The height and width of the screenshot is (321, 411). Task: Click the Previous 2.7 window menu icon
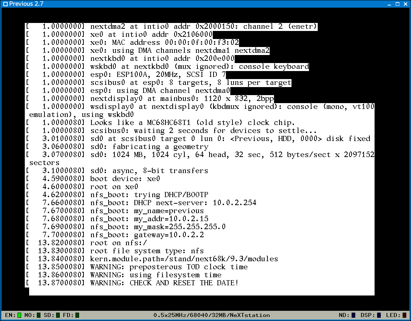pyautogui.click(x=5, y=4)
